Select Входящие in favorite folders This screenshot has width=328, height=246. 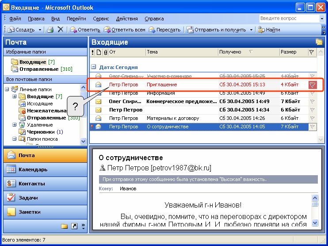[33, 62]
